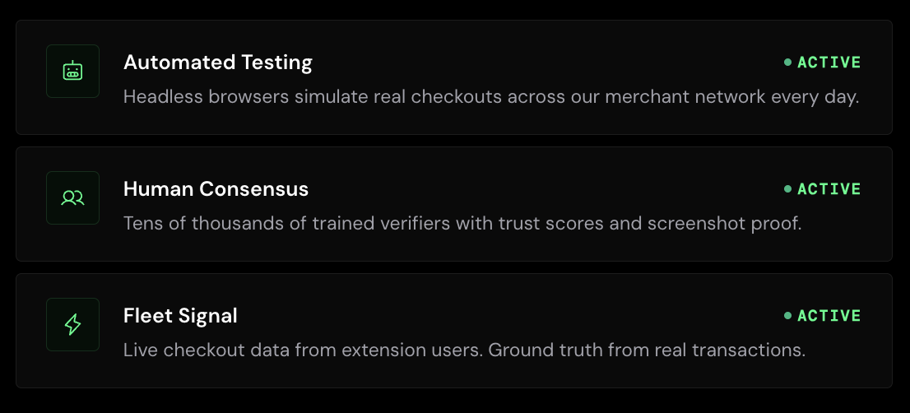The image size is (910, 413).
Task: Click the people icon for Human Consensus
Action: point(72,197)
